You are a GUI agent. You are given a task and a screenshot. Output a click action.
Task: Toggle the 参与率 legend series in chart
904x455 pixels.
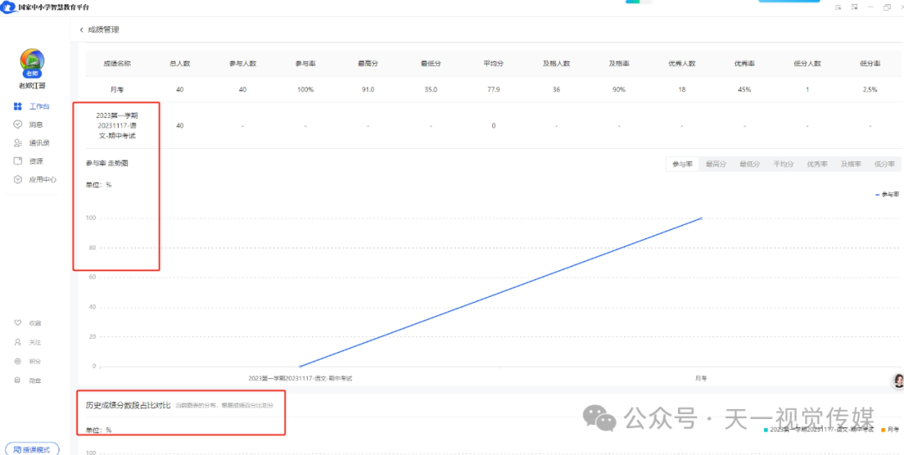[x=886, y=194]
